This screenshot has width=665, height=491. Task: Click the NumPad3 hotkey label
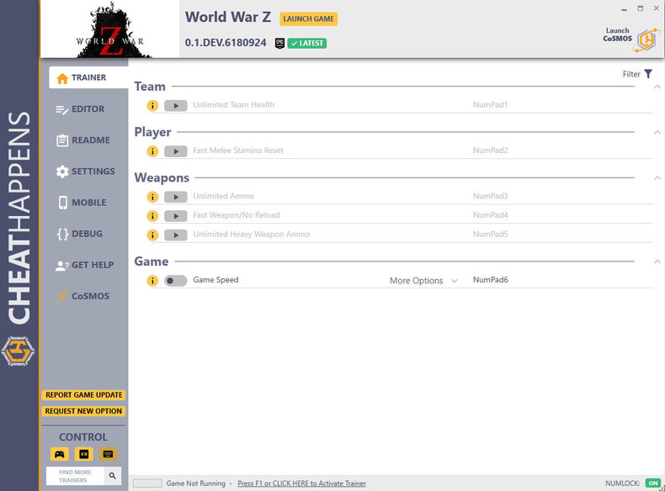click(x=490, y=196)
